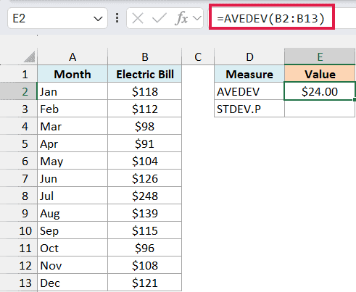Click the $96 cell
This screenshot has height=292, width=356.
click(145, 248)
